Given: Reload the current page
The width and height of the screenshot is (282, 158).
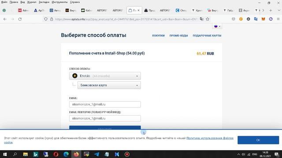Looking at the screenshot, I should point(20,19).
